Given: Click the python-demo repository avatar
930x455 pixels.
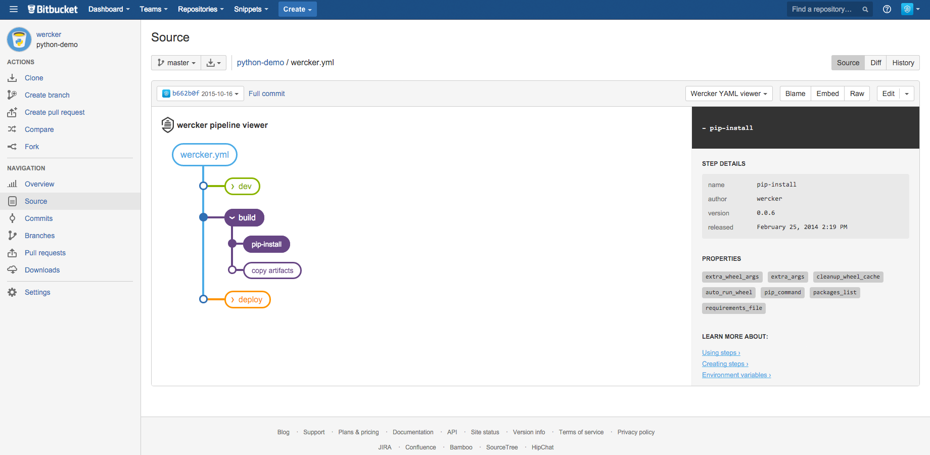Looking at the screenshot, I should click(19, 39).
